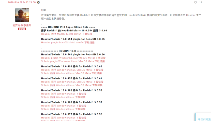Download Solaris 插件 Windows/Linux under Redshift 3.0.58
Viewport: 211px width, 121px height.
[63, 97]
